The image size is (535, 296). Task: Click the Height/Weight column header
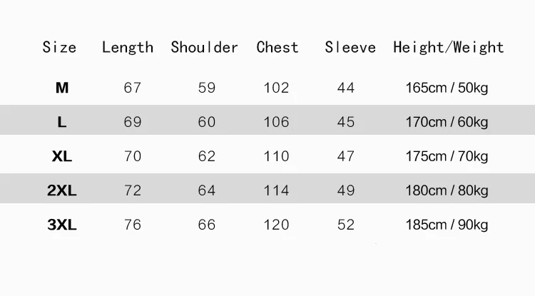click(x=449, y=48)
